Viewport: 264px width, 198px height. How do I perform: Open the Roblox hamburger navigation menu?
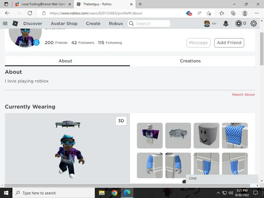(x=5, y=23)
